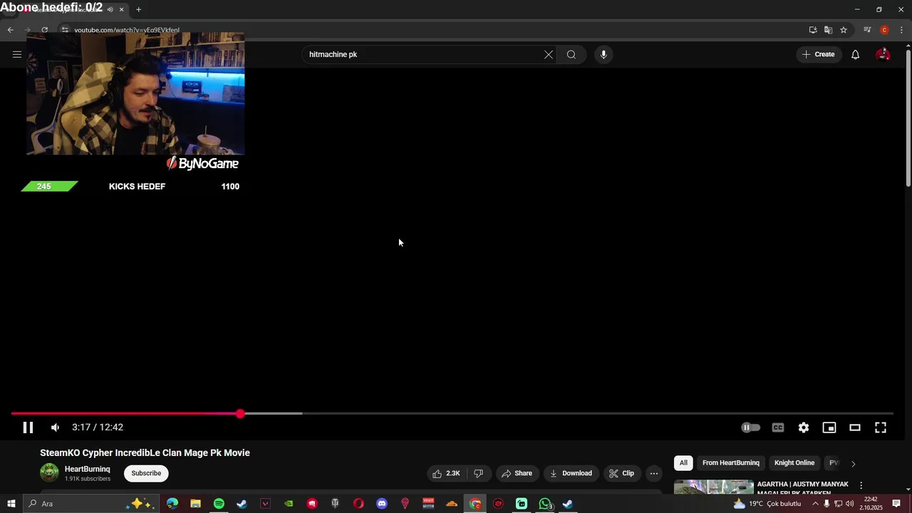View site information icon in the address bar
The height and width of the screenshot is (513, 912).
64,30
